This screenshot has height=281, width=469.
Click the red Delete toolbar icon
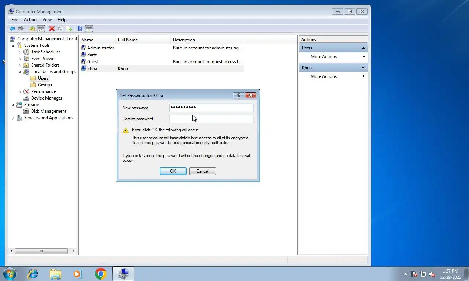(x=52, y=29)
